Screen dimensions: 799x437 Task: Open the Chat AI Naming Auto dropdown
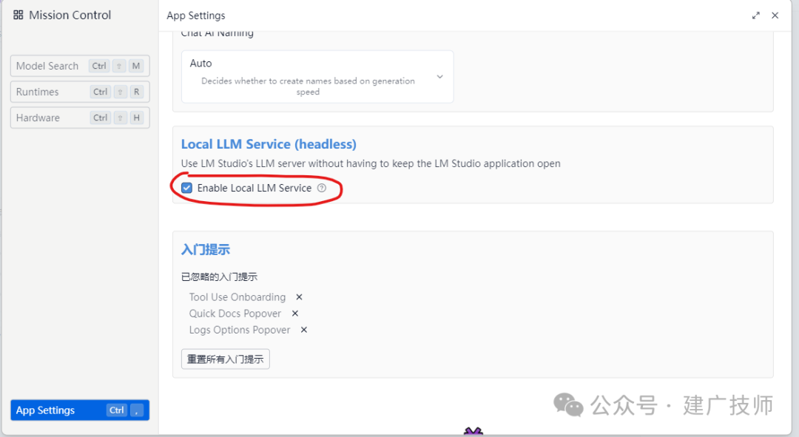tap(317, 76)
